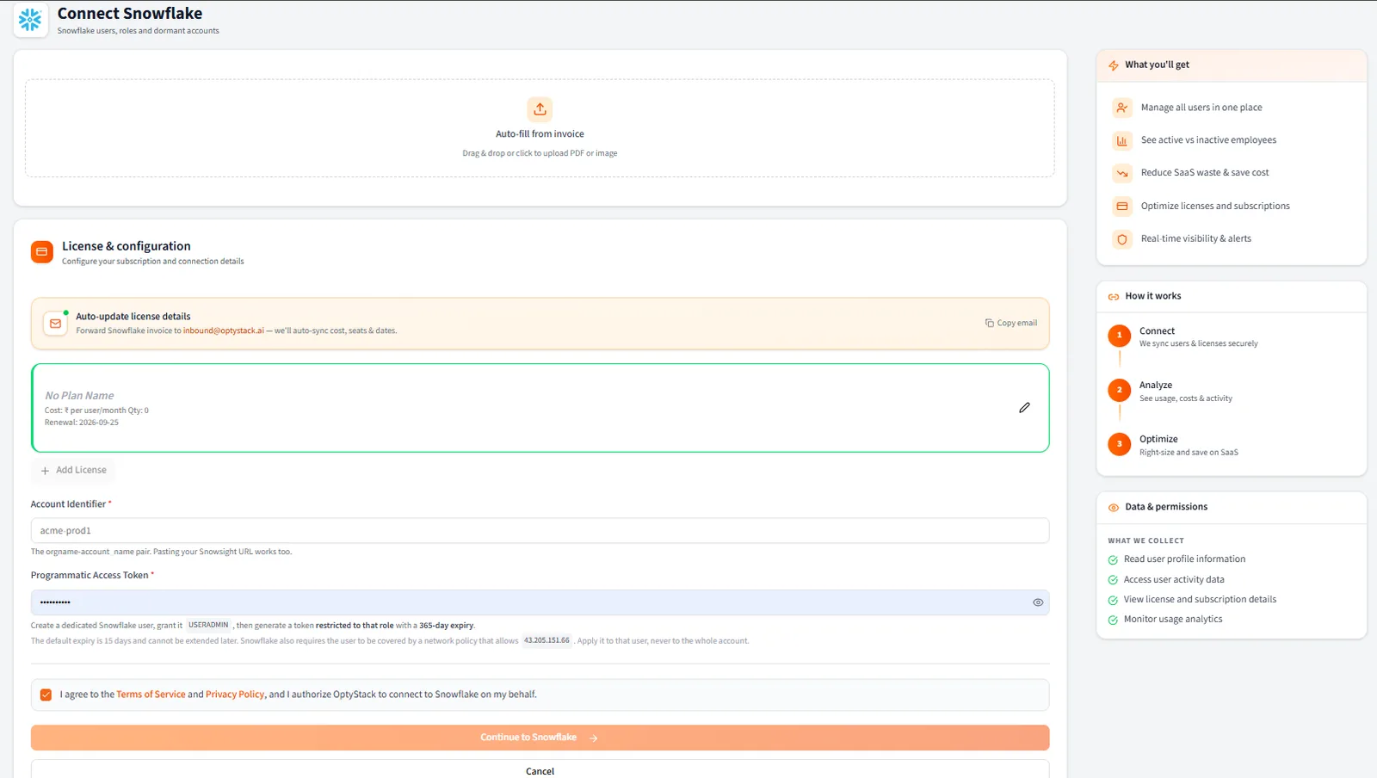This screenshot has height=778, width=1377.
Task: Show the access token with eye icon
Action: 1038,602
